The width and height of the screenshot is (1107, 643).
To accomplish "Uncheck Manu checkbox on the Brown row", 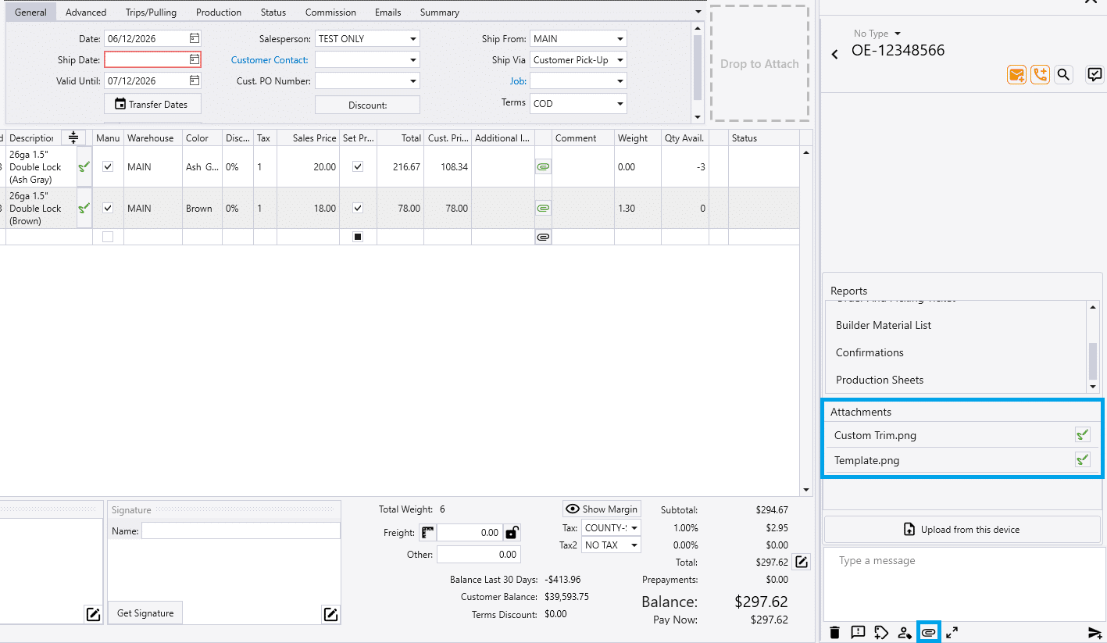I will click(x=108, y=209).
